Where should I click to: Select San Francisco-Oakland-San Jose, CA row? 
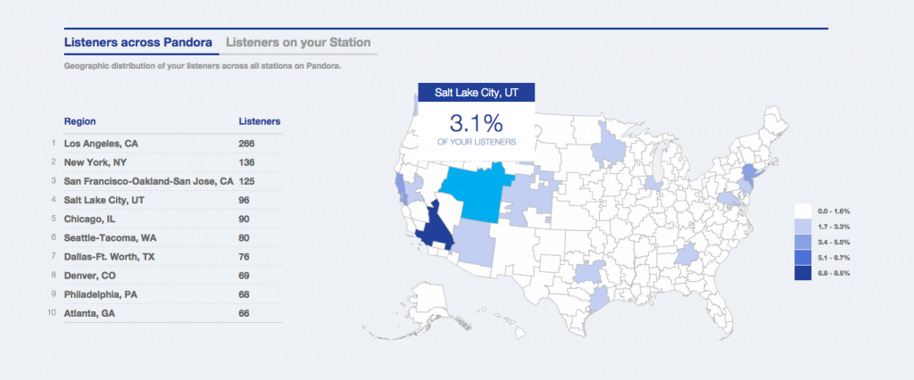pyautogui.click(x=166, y=181)
